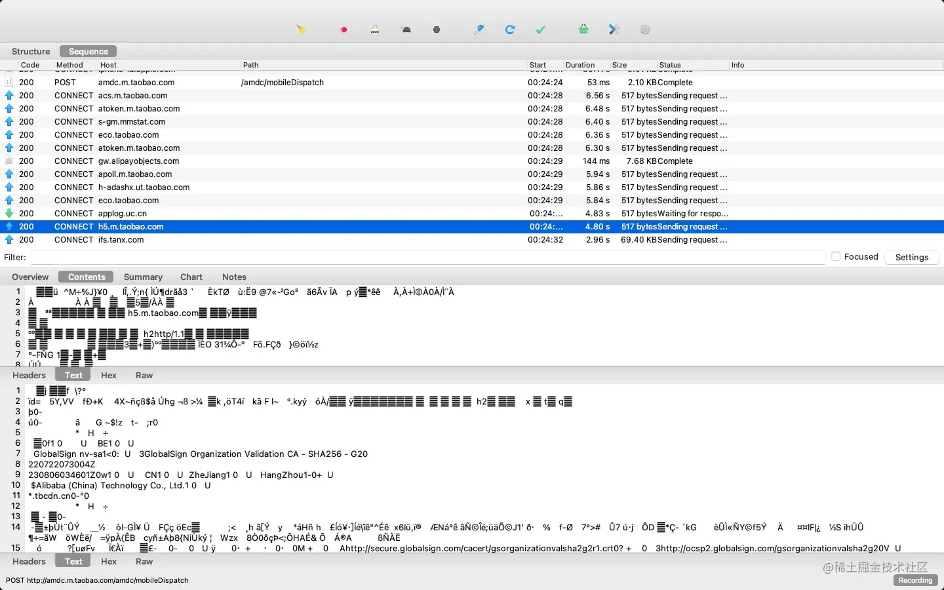The height and width of the screenshot is (590, 944).
Task: Select the gw.alipayobjects.com host cell
Action: (139, 161)
